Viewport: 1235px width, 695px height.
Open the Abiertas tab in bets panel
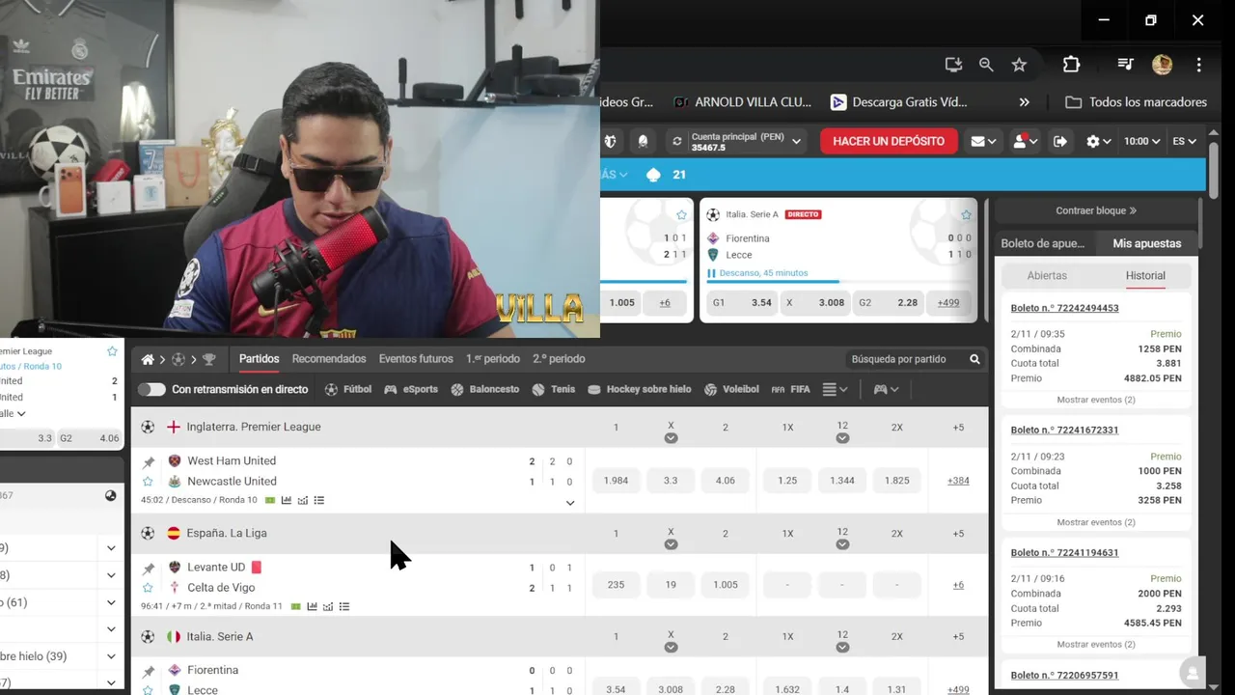click(1047, 276)
